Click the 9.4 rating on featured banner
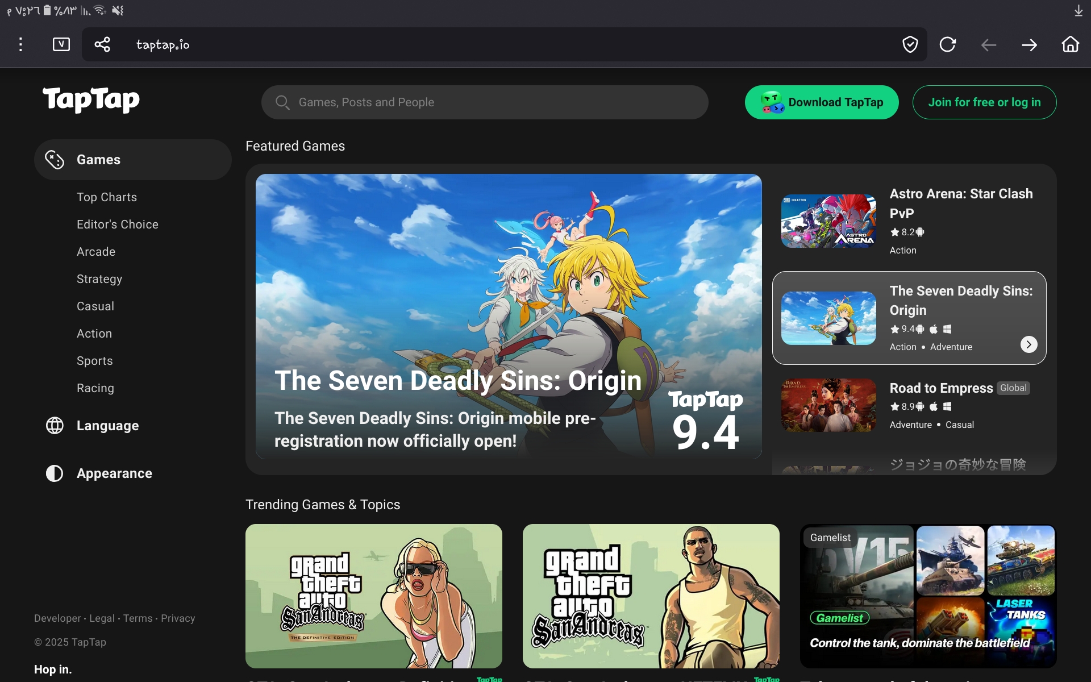 coord(705,433)
